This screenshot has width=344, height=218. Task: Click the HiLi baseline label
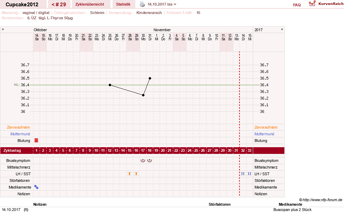(x=17, y=85)
